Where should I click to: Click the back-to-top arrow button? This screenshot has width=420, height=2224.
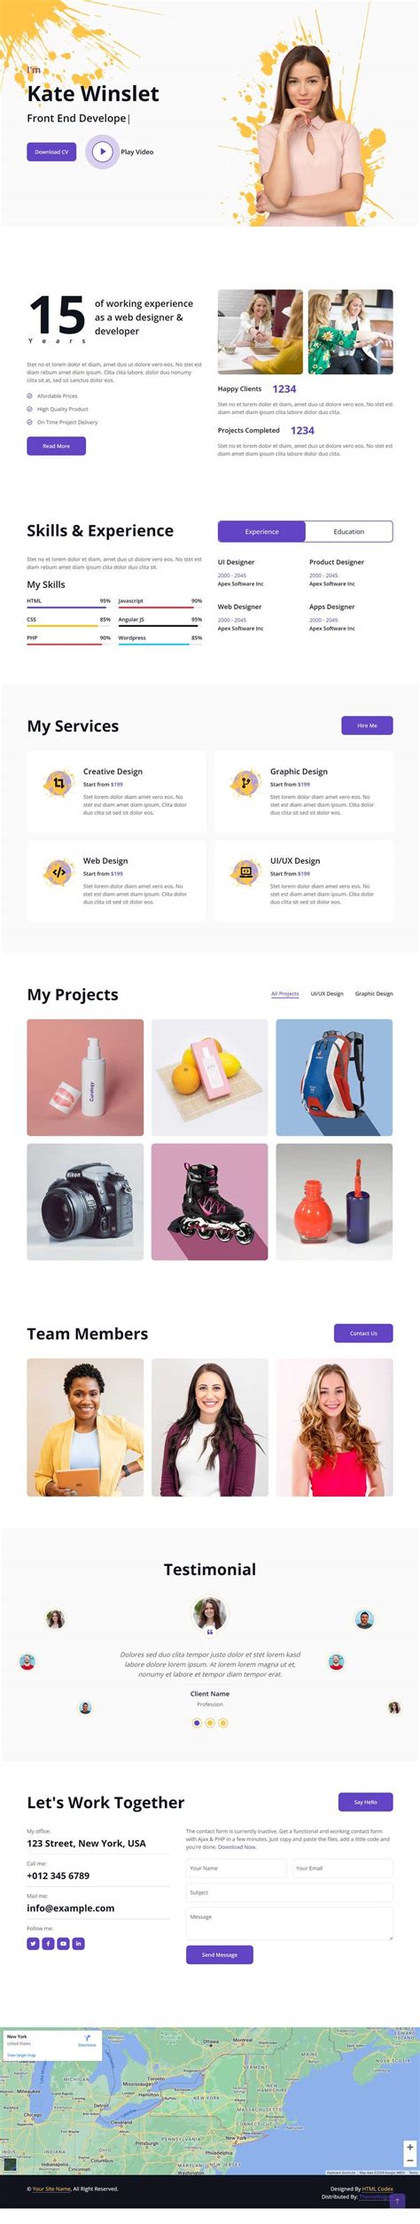[x=398, y=2201]
